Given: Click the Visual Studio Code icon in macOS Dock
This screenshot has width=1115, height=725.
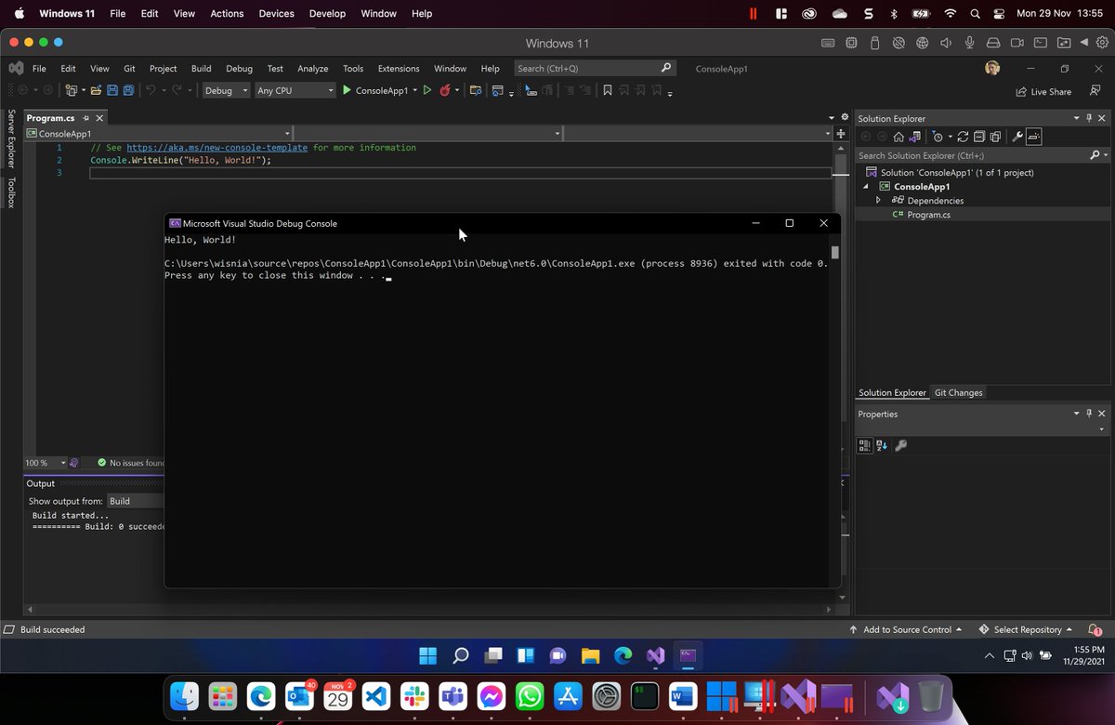Looking at the screenshot, I should [x=375, y=696].
